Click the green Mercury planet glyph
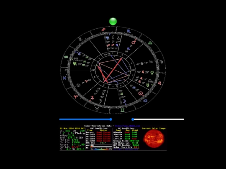Viewport: 226px width, 169px height. (148, 85)
